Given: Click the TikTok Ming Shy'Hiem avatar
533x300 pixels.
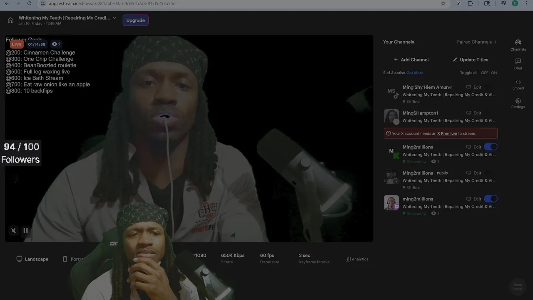Looking at the screenshot, I should (x=391, y=93).
